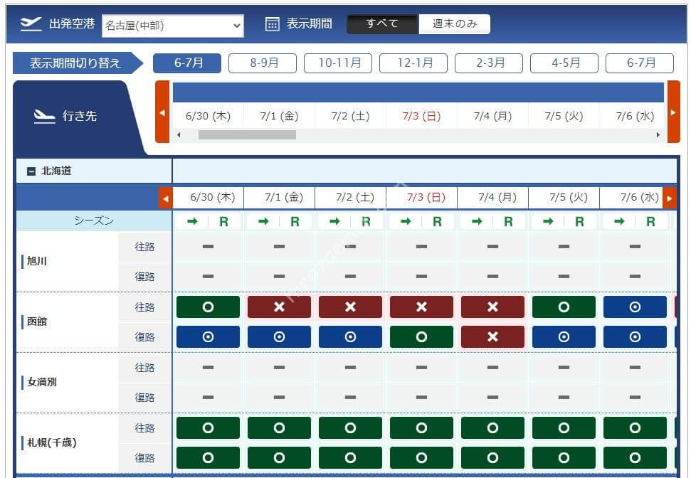Click the 函館 destination label
Image resolution: width=691 pixels, height=478 pixels.
[36, 322]
